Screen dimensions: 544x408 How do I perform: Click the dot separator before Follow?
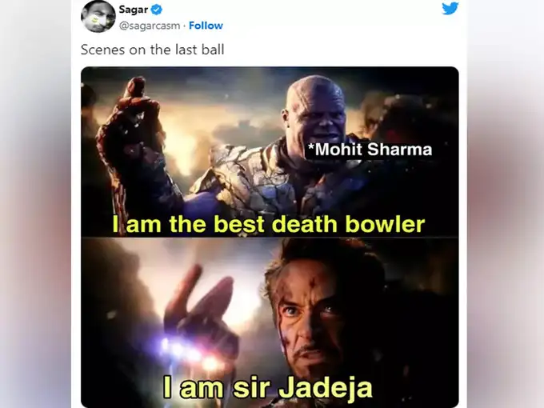[184, 26]
